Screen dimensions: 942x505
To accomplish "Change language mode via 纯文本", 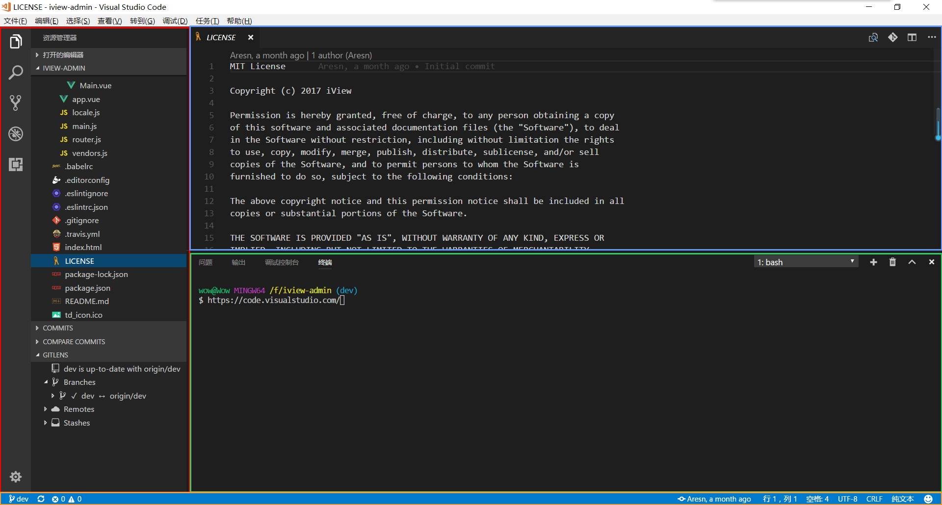I will [x=903, y=499].
